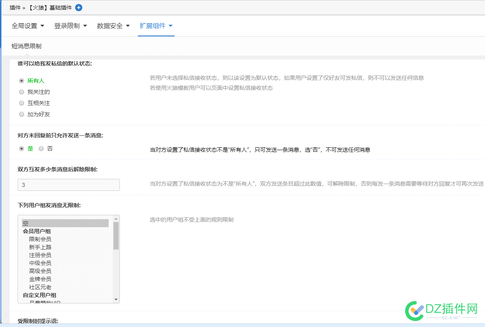
Task: Click the message count input field showing 3
Action: coord(68,185)
